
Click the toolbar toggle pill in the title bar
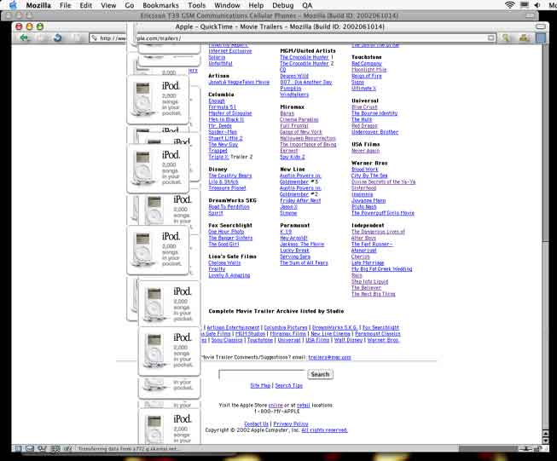pos(541,26)
